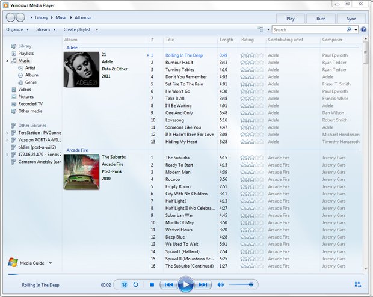373x297 pixels.
Task: Select the track Ready To Start
Action: 179,165
